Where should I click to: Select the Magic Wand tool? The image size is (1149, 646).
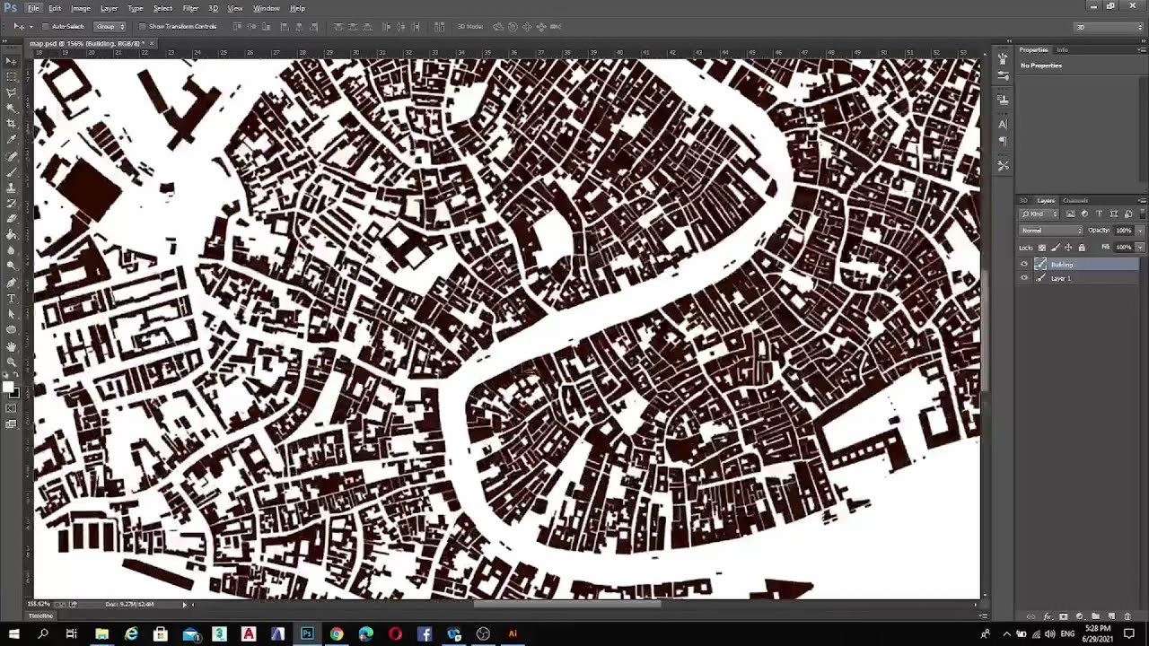coord(12,107)
